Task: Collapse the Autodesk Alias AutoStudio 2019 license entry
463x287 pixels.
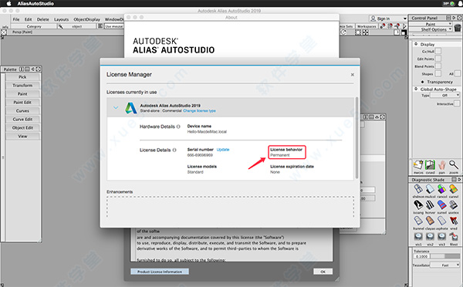Action: (x=116, y=108)
